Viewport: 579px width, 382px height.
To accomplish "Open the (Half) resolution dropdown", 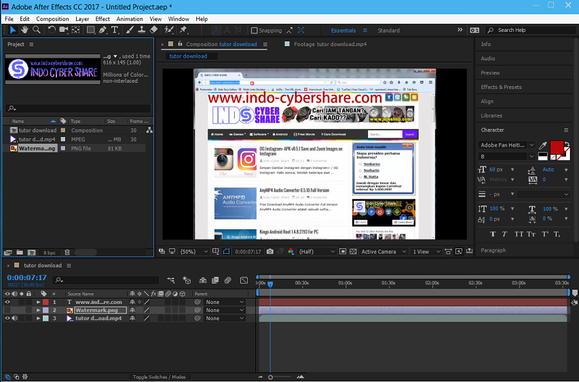I will pos(317,251).
